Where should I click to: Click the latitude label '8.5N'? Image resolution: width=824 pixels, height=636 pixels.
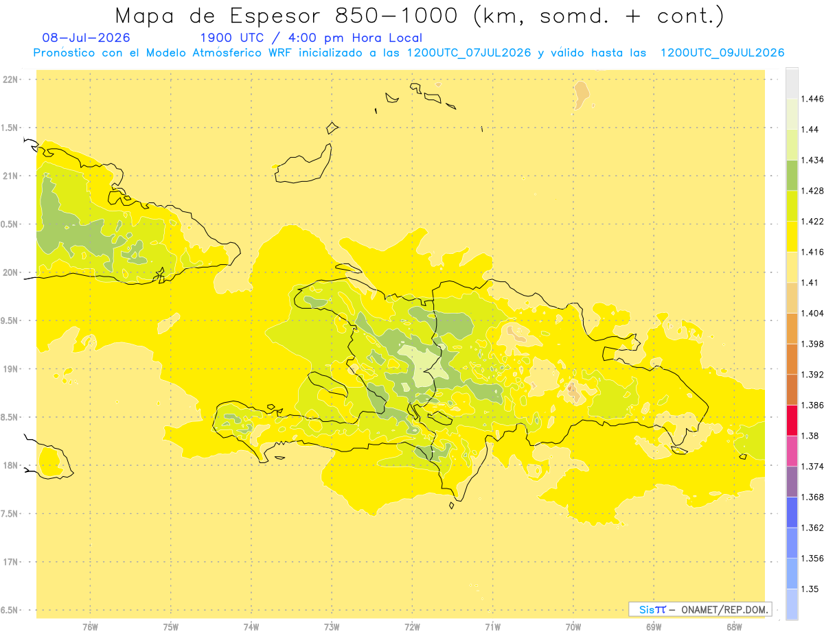click(x=10, y=417)
